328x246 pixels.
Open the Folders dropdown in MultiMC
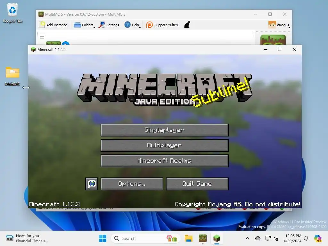coord(84,25)
